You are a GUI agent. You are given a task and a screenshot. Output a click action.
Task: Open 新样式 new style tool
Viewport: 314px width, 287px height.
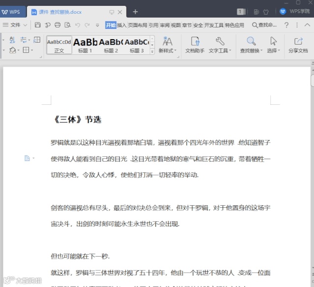point(167,45)
